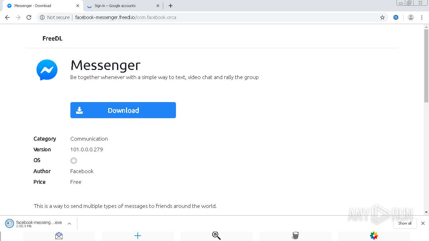Click the colorful gear icon at the bottom
The height and width of the screenshot is (241, 429).
tap(374, 236)
